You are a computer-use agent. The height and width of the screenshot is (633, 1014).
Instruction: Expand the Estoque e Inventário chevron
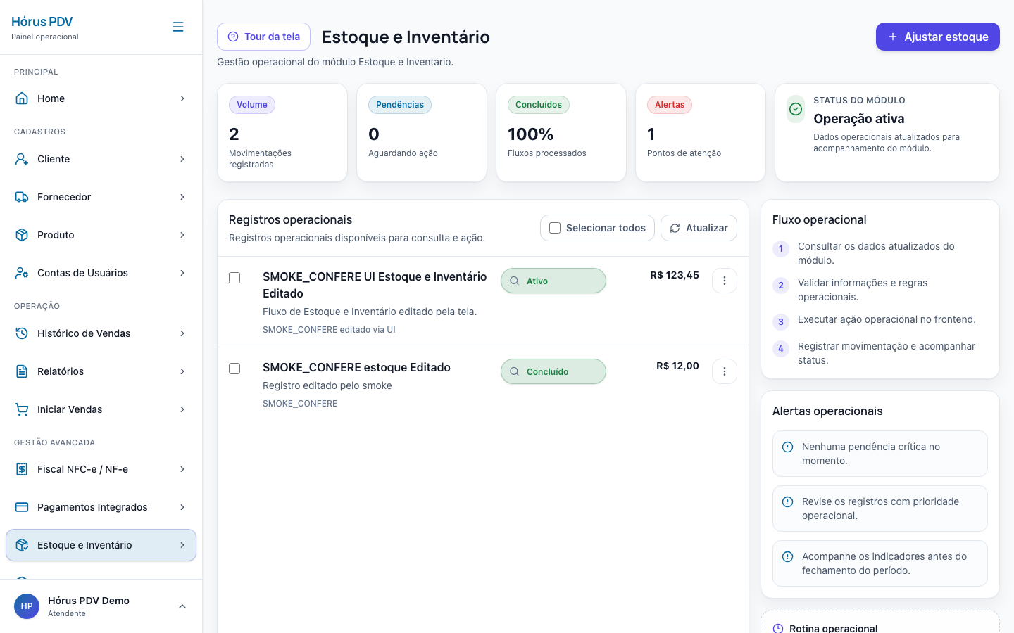[182, 545]
